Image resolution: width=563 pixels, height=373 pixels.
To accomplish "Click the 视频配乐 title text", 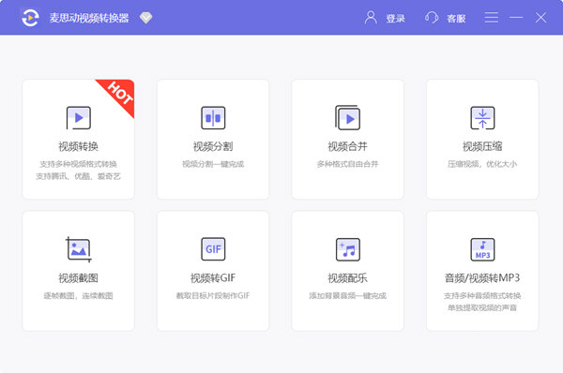I will tap(347, 278).
